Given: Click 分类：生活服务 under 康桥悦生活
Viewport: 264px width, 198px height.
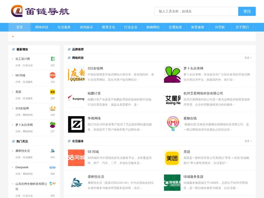Looking at the screenshot, I should pos(24,157).
